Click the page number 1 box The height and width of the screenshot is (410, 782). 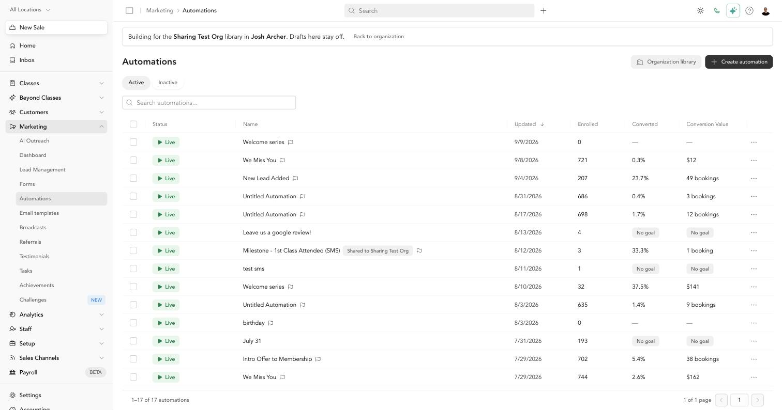739,400
